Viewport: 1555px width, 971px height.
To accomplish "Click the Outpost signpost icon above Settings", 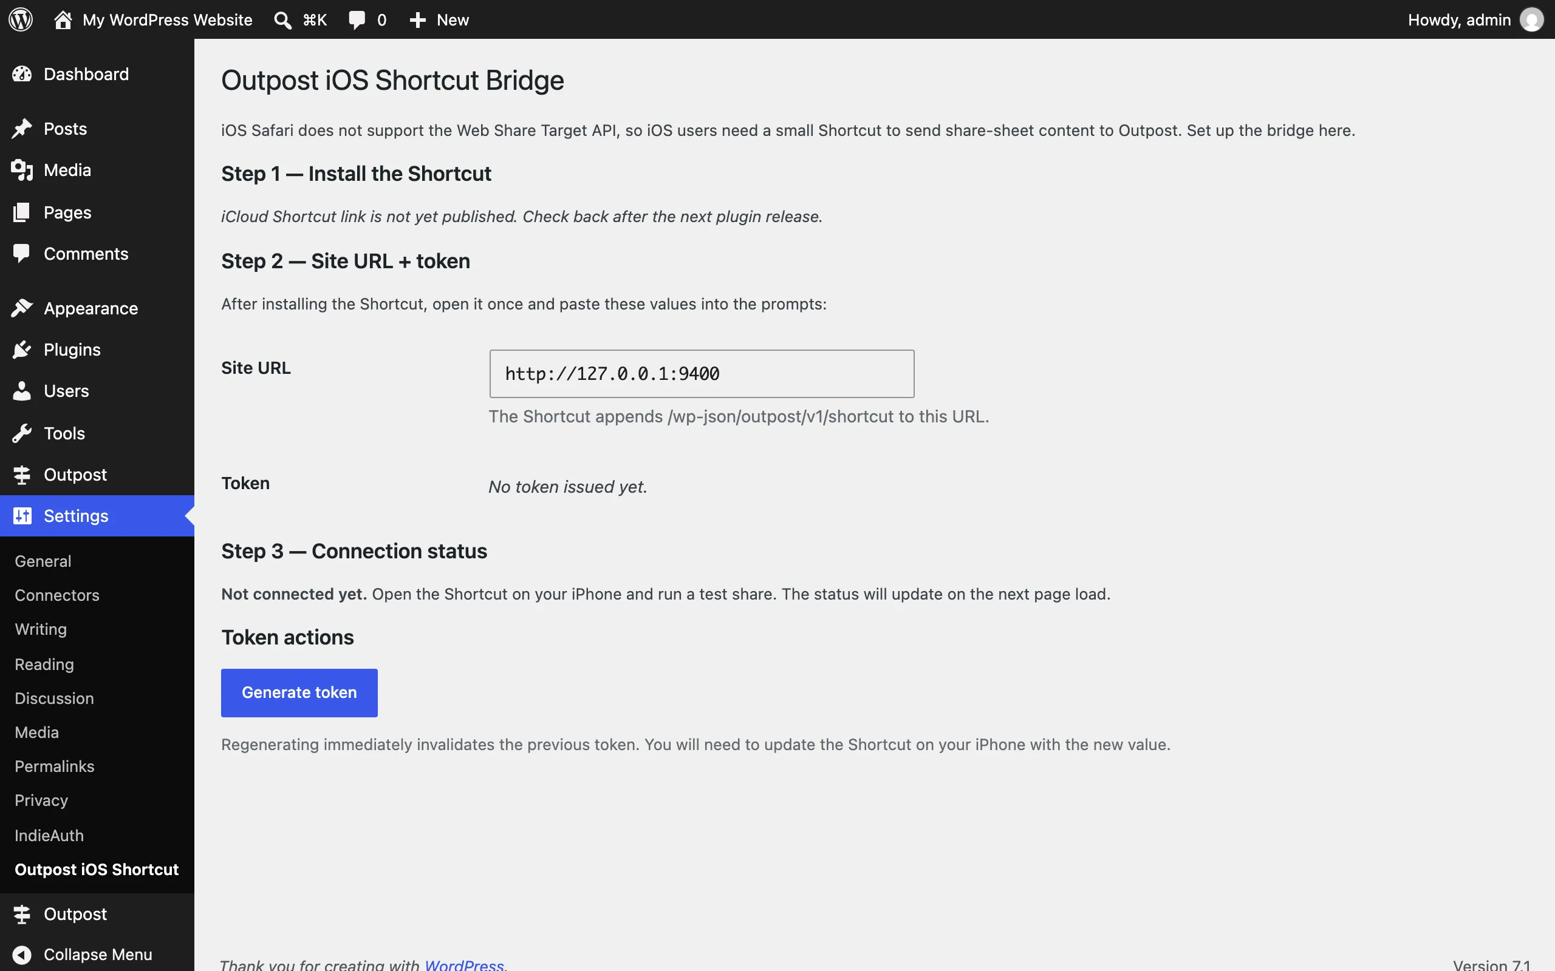I will click(22, 475).
